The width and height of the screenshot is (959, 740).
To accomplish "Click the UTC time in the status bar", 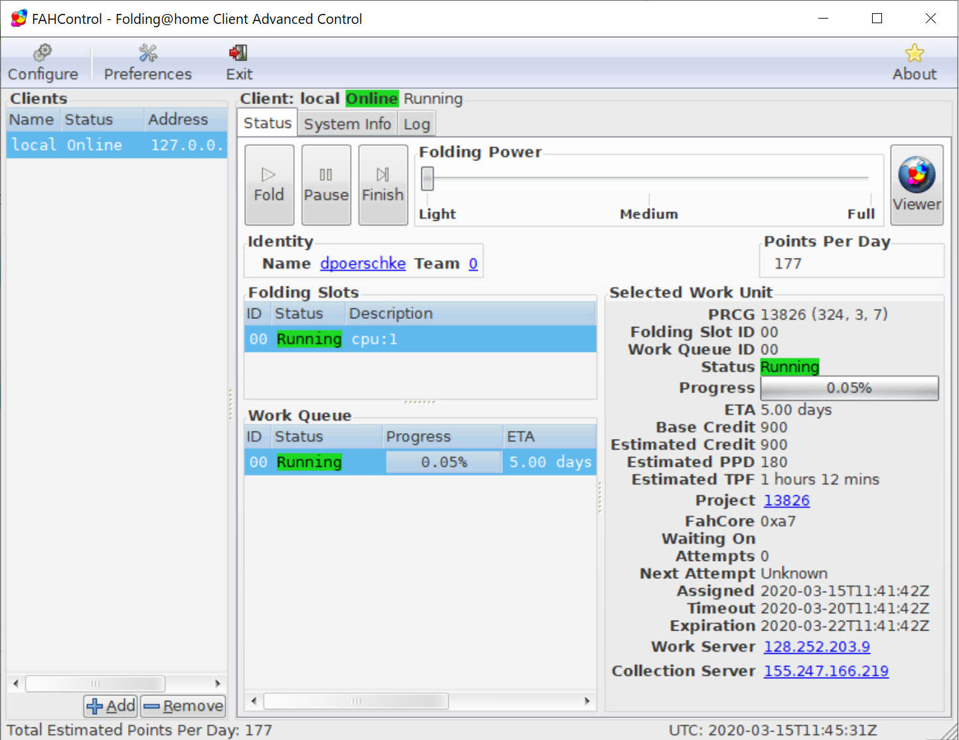I will click(x=773, y=731).
